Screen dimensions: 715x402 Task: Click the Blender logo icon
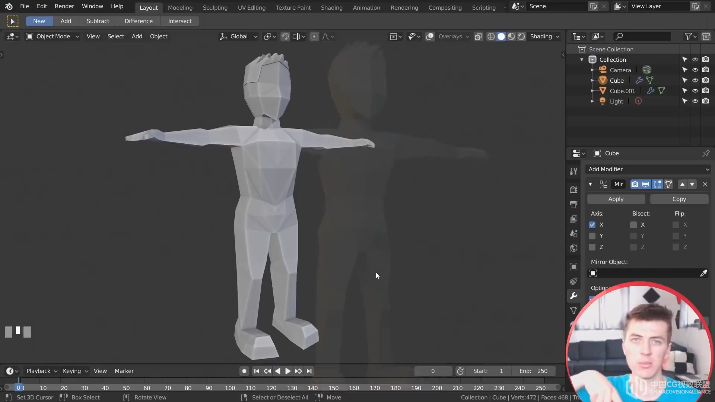(9, 6)
